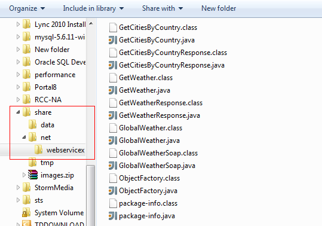Select the GlobalWeather.java file icon
This screenshot has height=226, width=322.
[113, 141]
